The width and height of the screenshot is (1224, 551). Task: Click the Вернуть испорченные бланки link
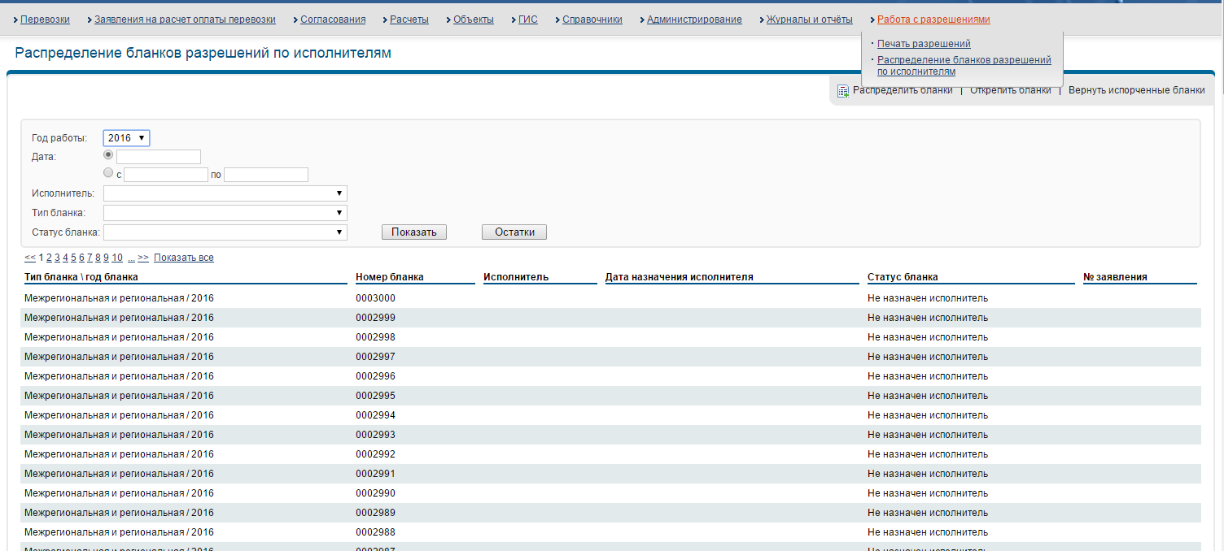[1136, 90]
